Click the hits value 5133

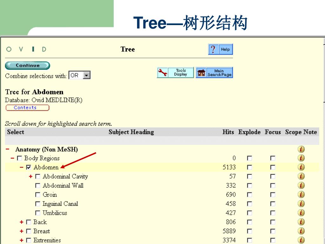pyautogui.click(x=229, y=167)
